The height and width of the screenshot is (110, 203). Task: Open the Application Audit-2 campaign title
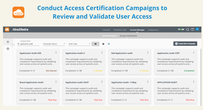point(75,53)
